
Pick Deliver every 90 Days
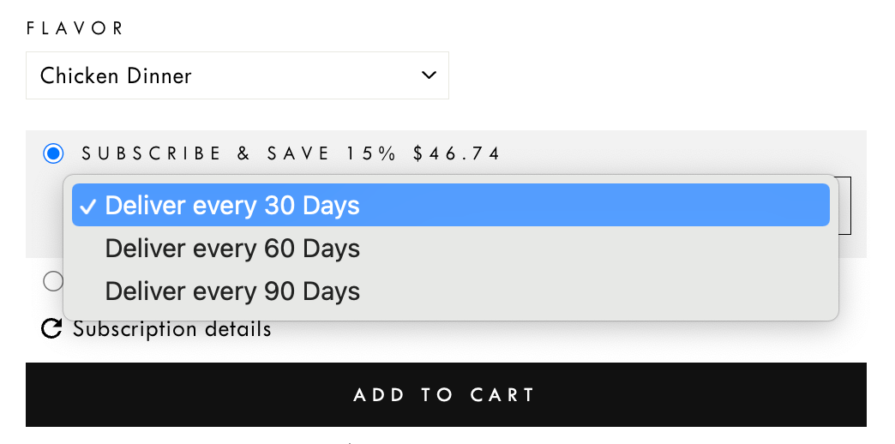point(232,291)
